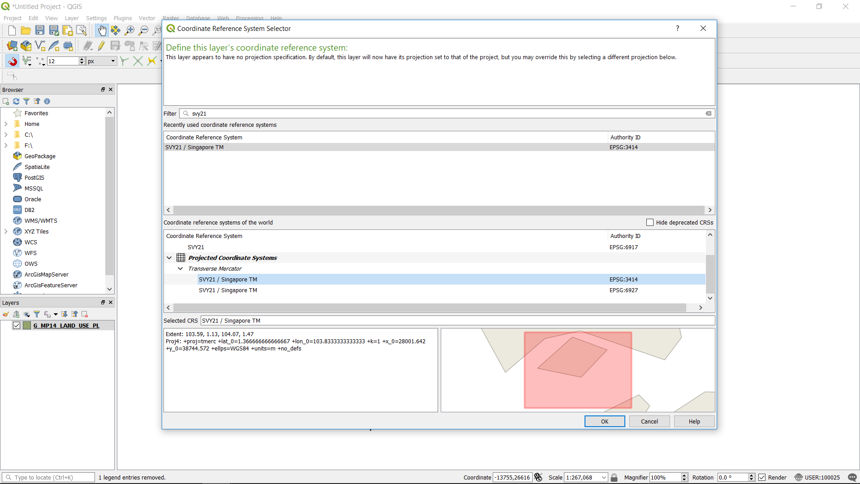Click the Browser panel refresh icon

[x=16, y=101]
